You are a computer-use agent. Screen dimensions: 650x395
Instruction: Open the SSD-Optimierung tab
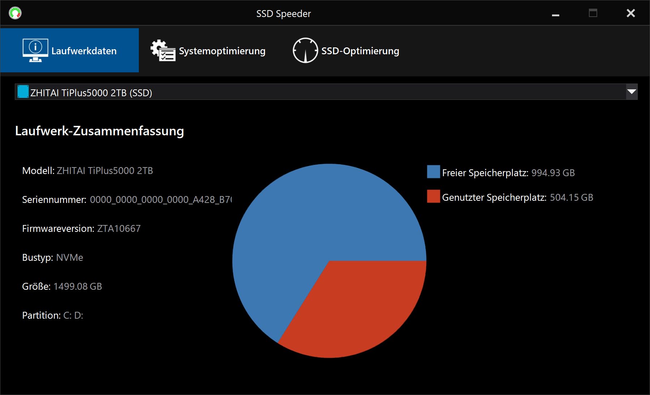click(346, 50)
